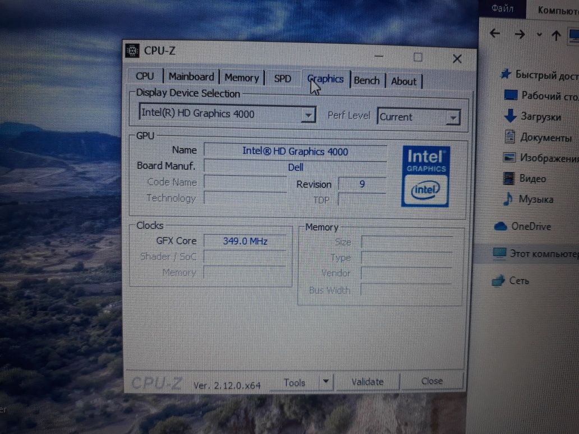Image resolution: width=579 pixels, height=434 pixels.
Task: Select Быстрый доступ in Explorer sidebar
Action: click(x=546, y=75)
